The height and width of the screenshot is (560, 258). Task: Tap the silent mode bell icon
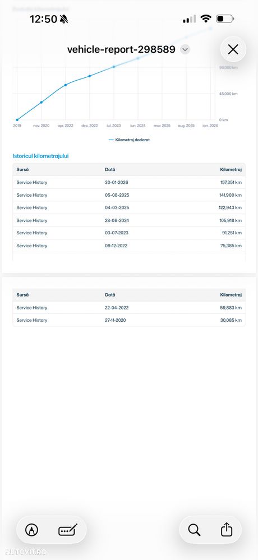[x=64, y=19]
